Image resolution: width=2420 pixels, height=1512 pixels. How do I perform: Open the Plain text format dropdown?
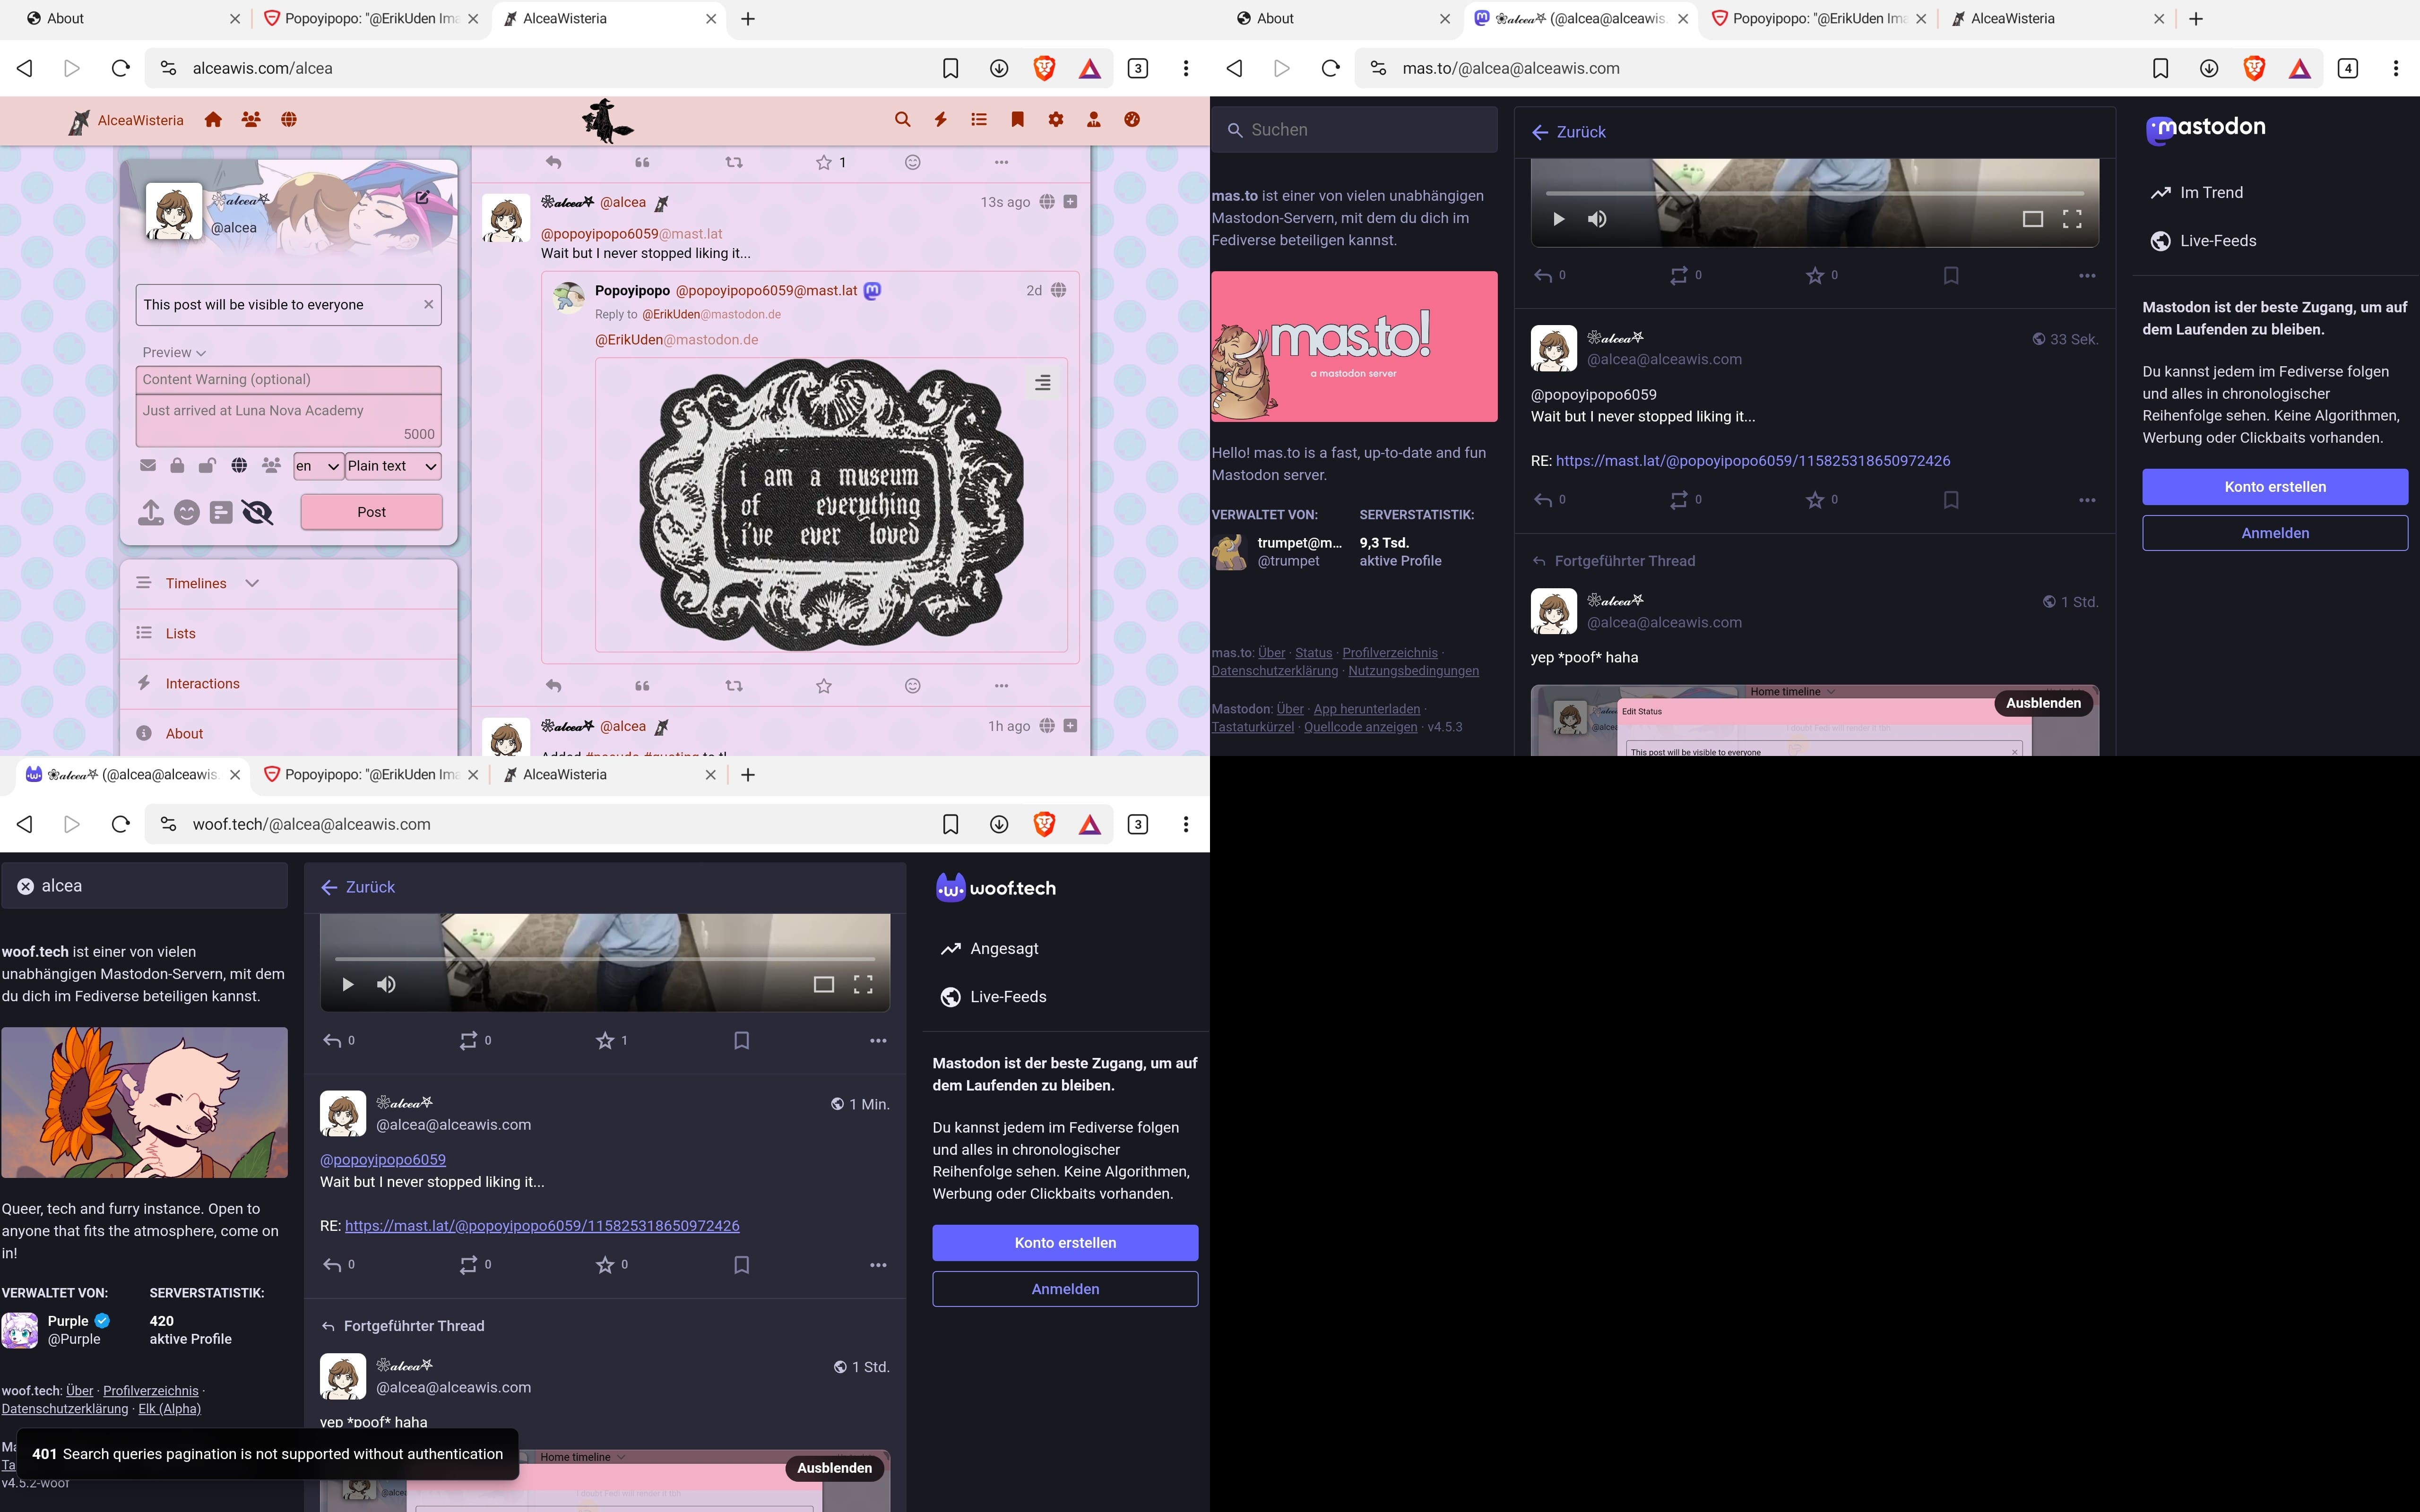pyautogui.click(x=392, y=466)
